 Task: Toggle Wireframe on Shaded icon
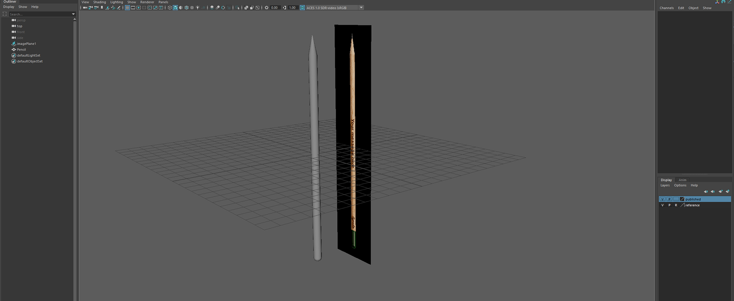click(x=187, y=8)
